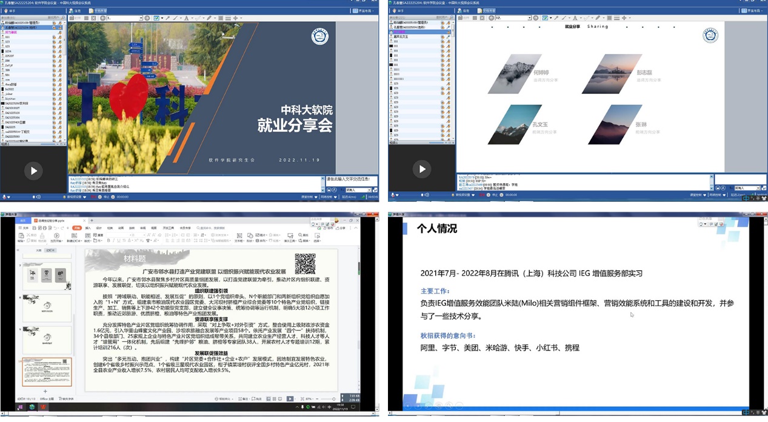Select the slide 8 thumbnail in WPS panel
Screen dimensions: 768x422
coord(47,307)
